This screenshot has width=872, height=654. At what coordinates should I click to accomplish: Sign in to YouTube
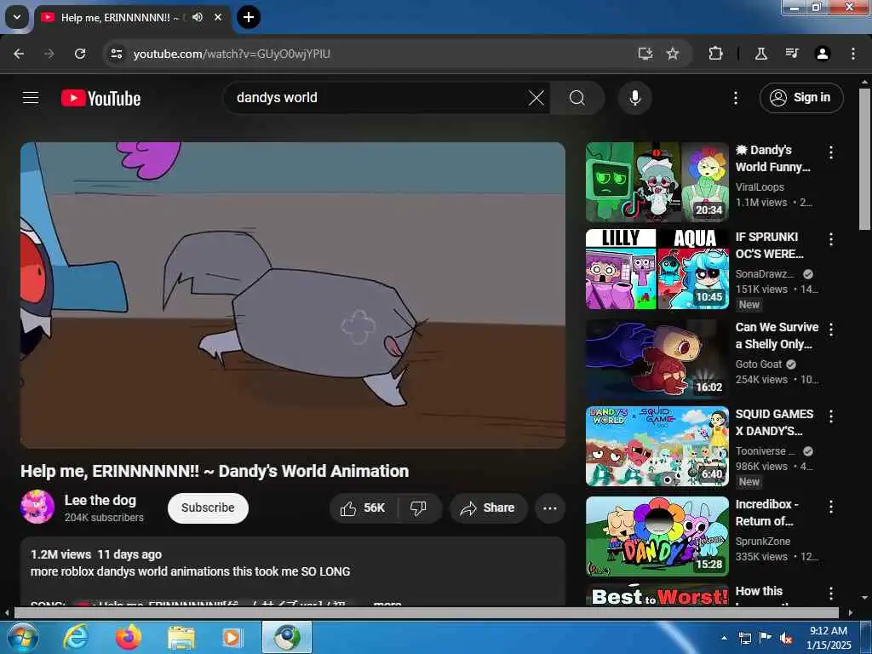[801, 98]
